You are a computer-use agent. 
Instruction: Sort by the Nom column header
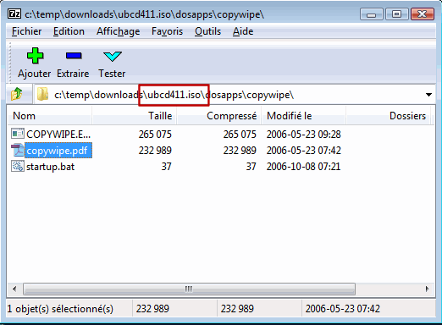[49, 116]
